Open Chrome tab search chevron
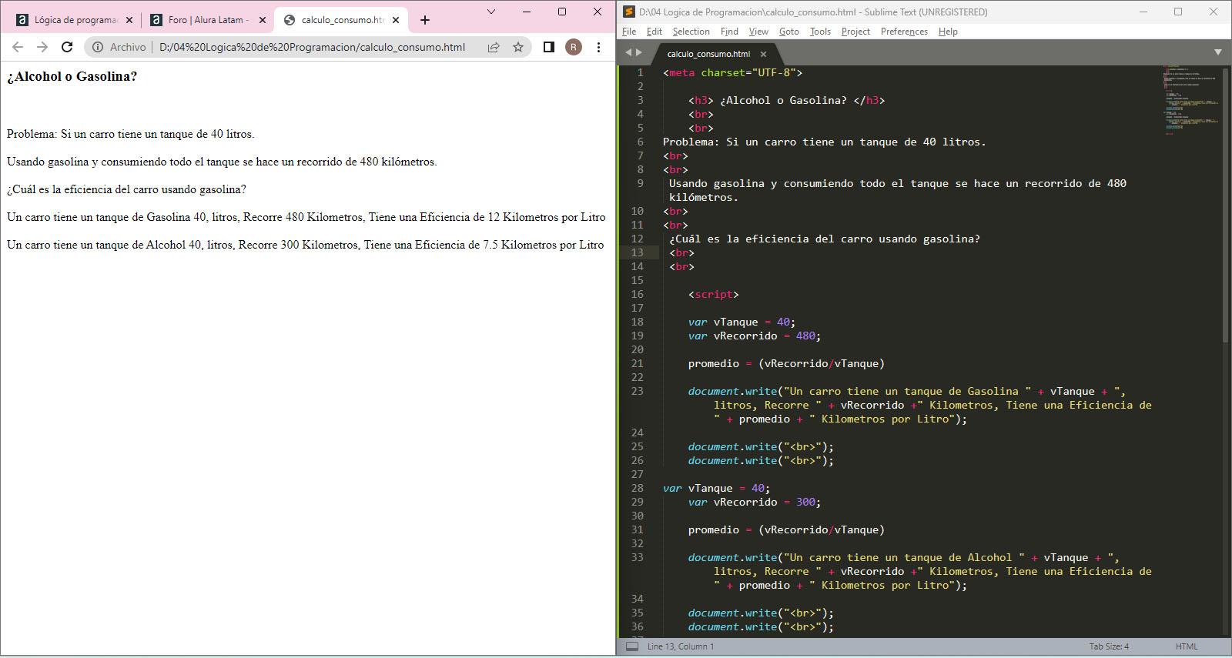 tap(491, 12)
